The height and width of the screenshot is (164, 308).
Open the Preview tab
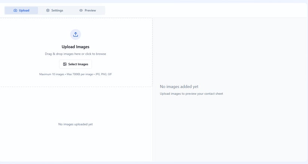tap(88, 10)
